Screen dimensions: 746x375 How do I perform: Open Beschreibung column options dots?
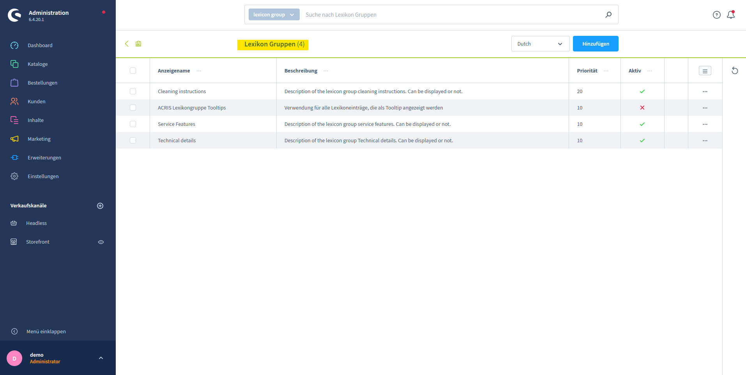(x=326, y=71)
